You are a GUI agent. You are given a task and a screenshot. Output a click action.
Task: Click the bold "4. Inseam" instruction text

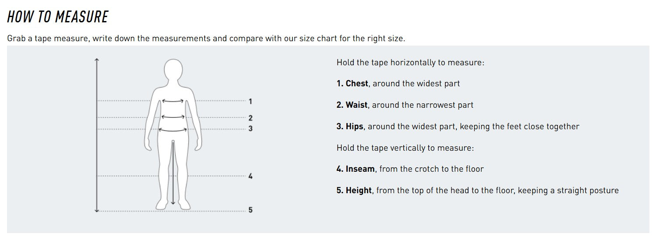click(x=356, y=169)
